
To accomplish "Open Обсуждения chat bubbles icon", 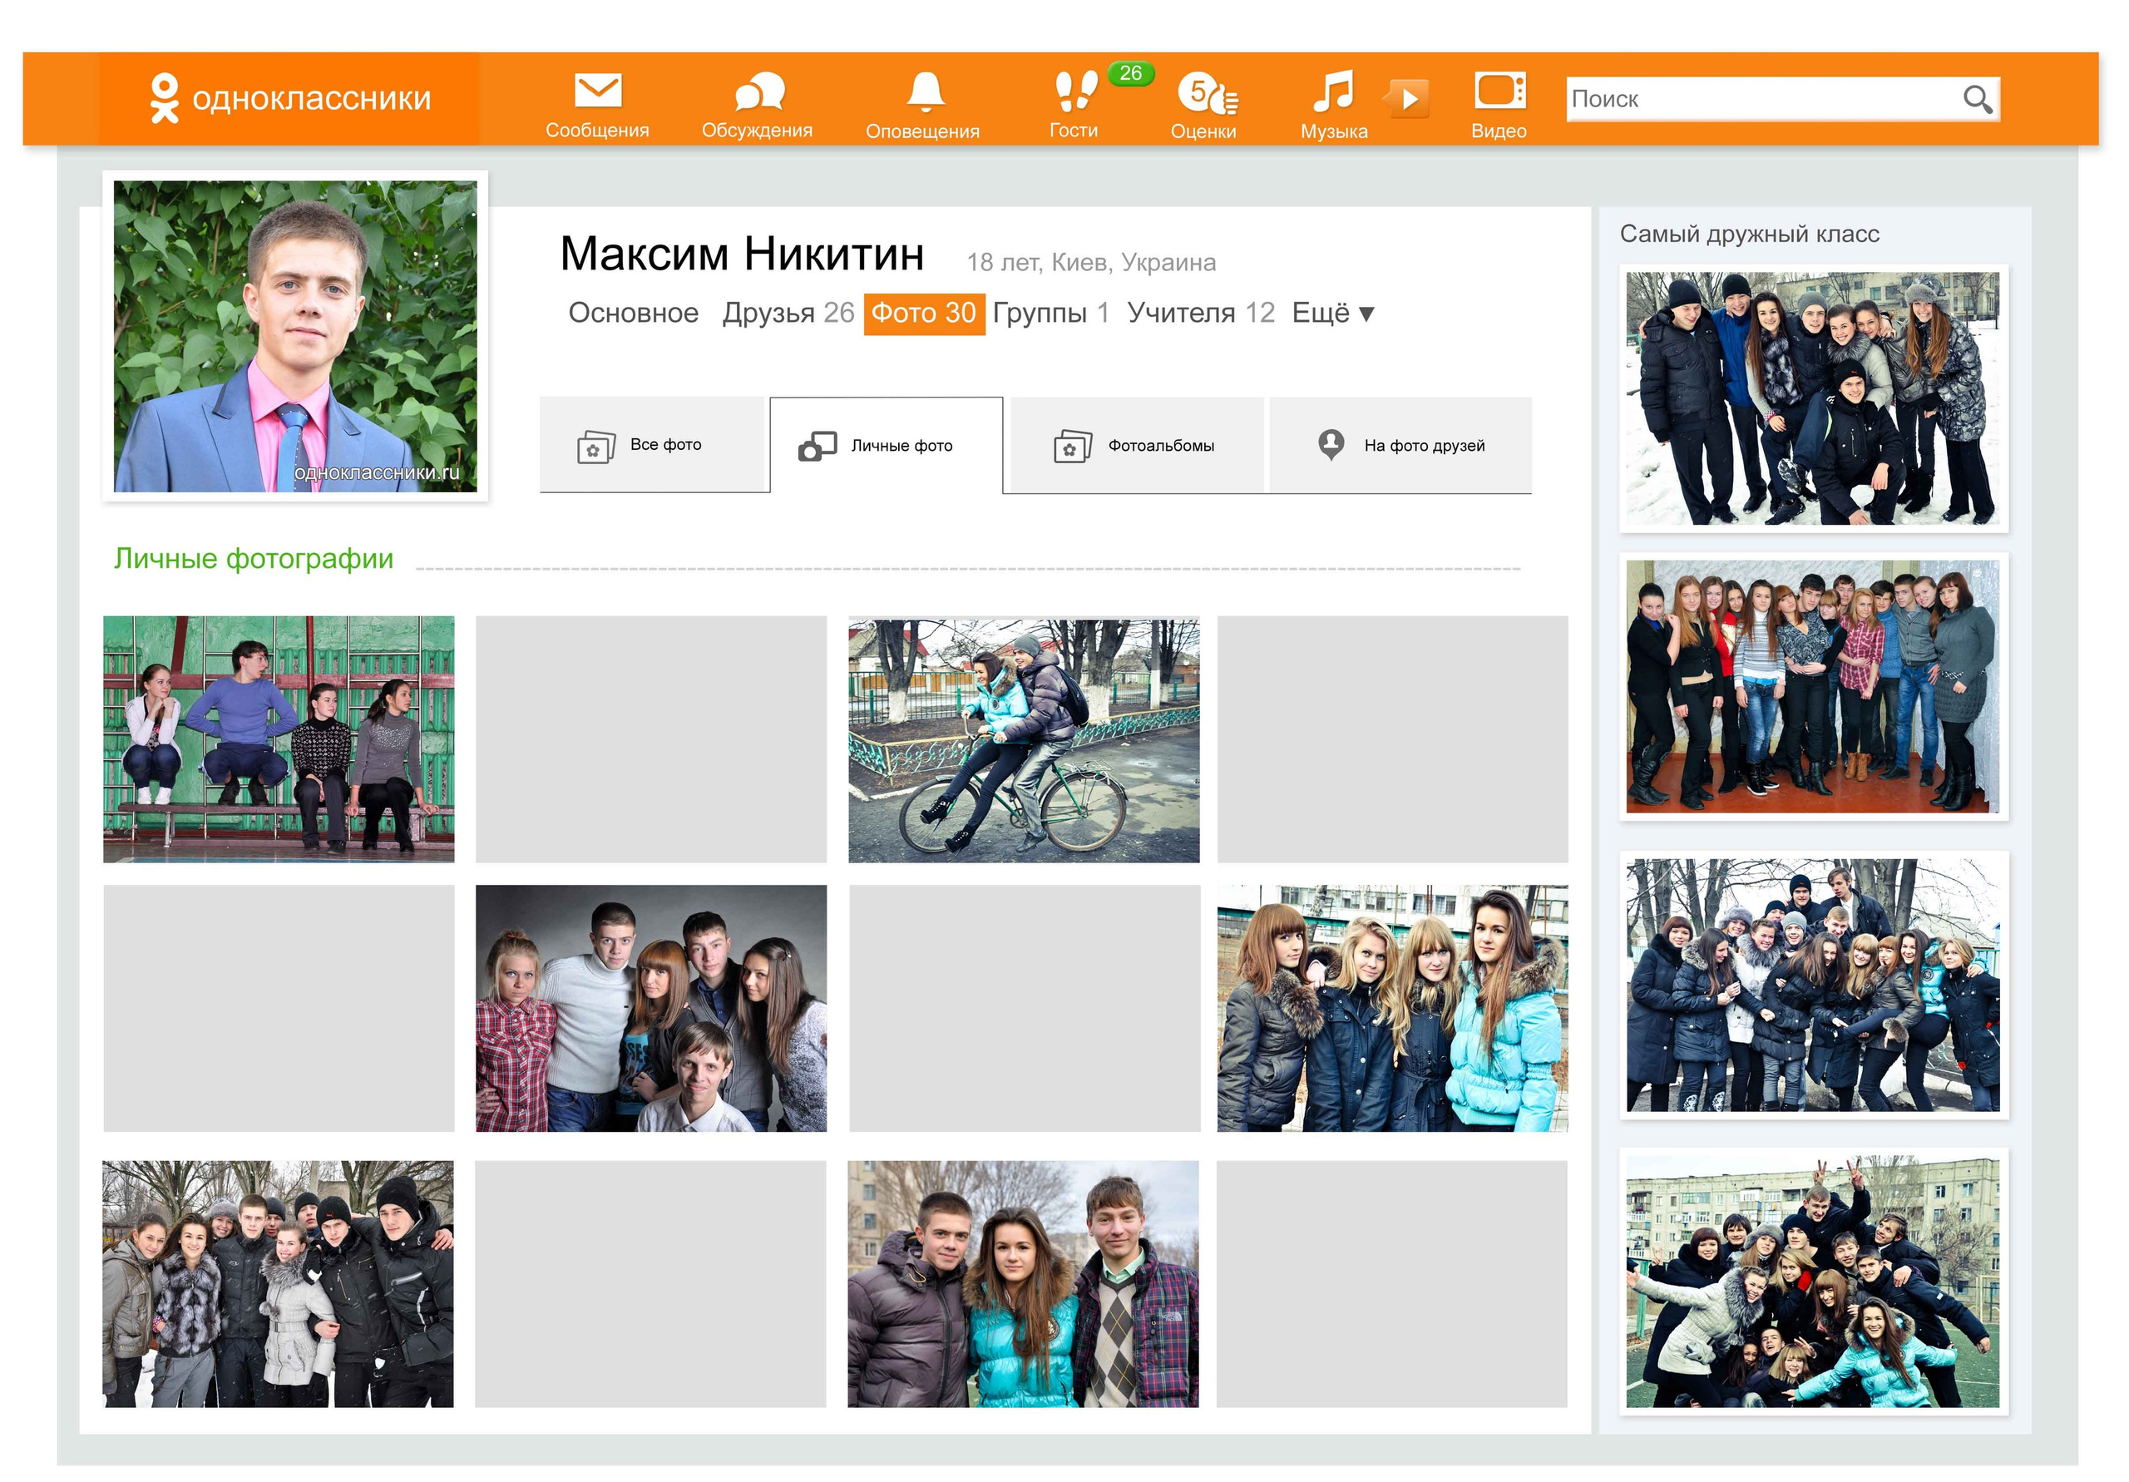I will point(758,91).
